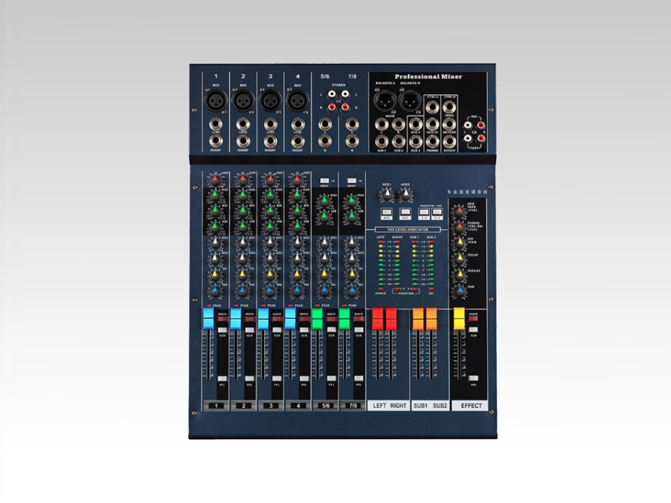
Task: Click the yellow EFFECT fader
Action: (x=459, y=319)
